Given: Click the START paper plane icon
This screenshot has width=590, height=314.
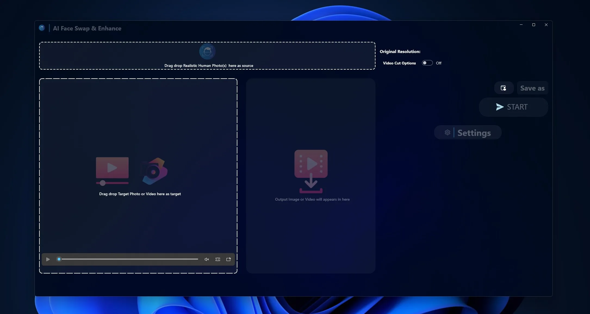Looking at the screenshot, I should pos(500,107).
